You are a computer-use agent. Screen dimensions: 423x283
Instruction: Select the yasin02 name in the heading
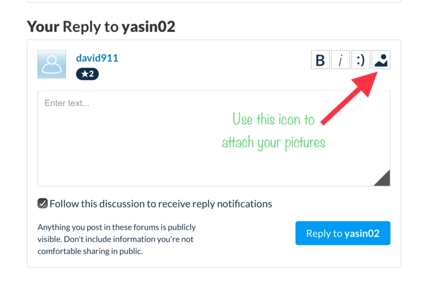click(x=149, y=26)
